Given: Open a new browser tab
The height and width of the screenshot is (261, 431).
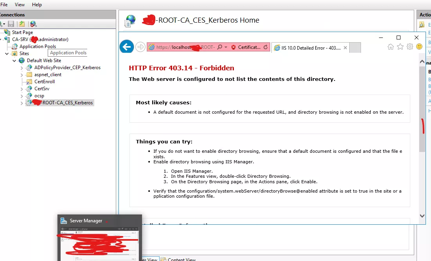Looking at the screenshot, I should [355, 48].
